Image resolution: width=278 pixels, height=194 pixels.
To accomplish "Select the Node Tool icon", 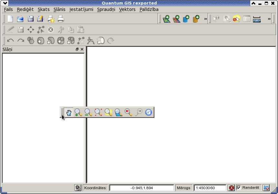I will coord(41,30).
